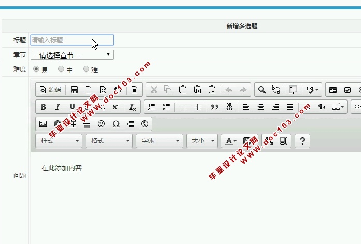Align text left
The width and height of the screenshot is (361, 244).
tap(246, 107)
